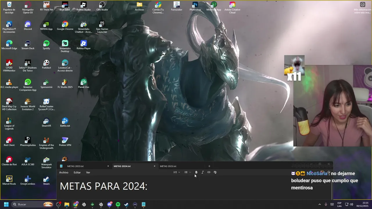This screenshot has width=372, height=209.
Task: Select the Archivos folder on desktop
Action: 139,6
